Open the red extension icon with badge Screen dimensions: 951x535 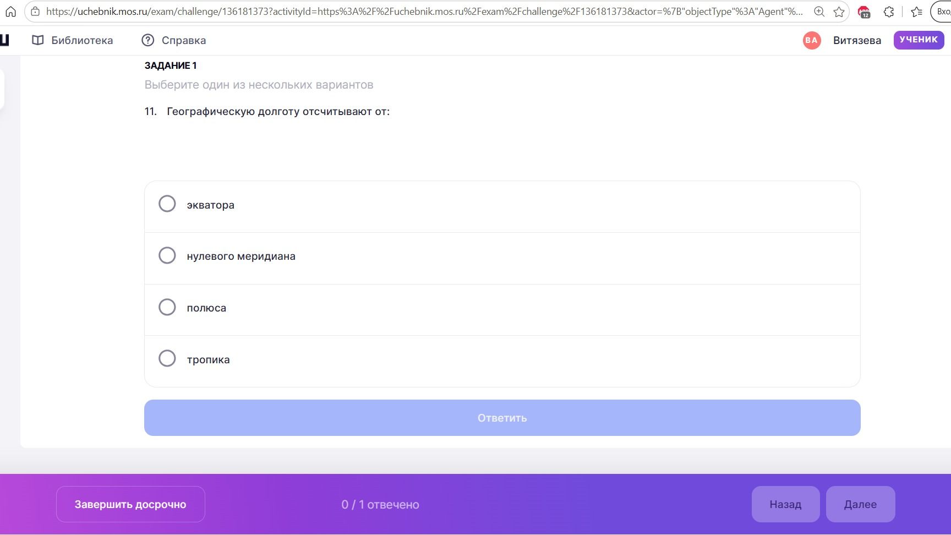pyautogui.click(x=864, y=12)
